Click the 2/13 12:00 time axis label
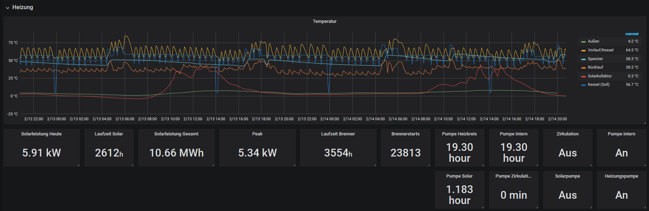 point(193,119)
